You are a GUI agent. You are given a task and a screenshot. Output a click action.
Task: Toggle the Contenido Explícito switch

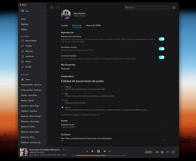[162, 57]
